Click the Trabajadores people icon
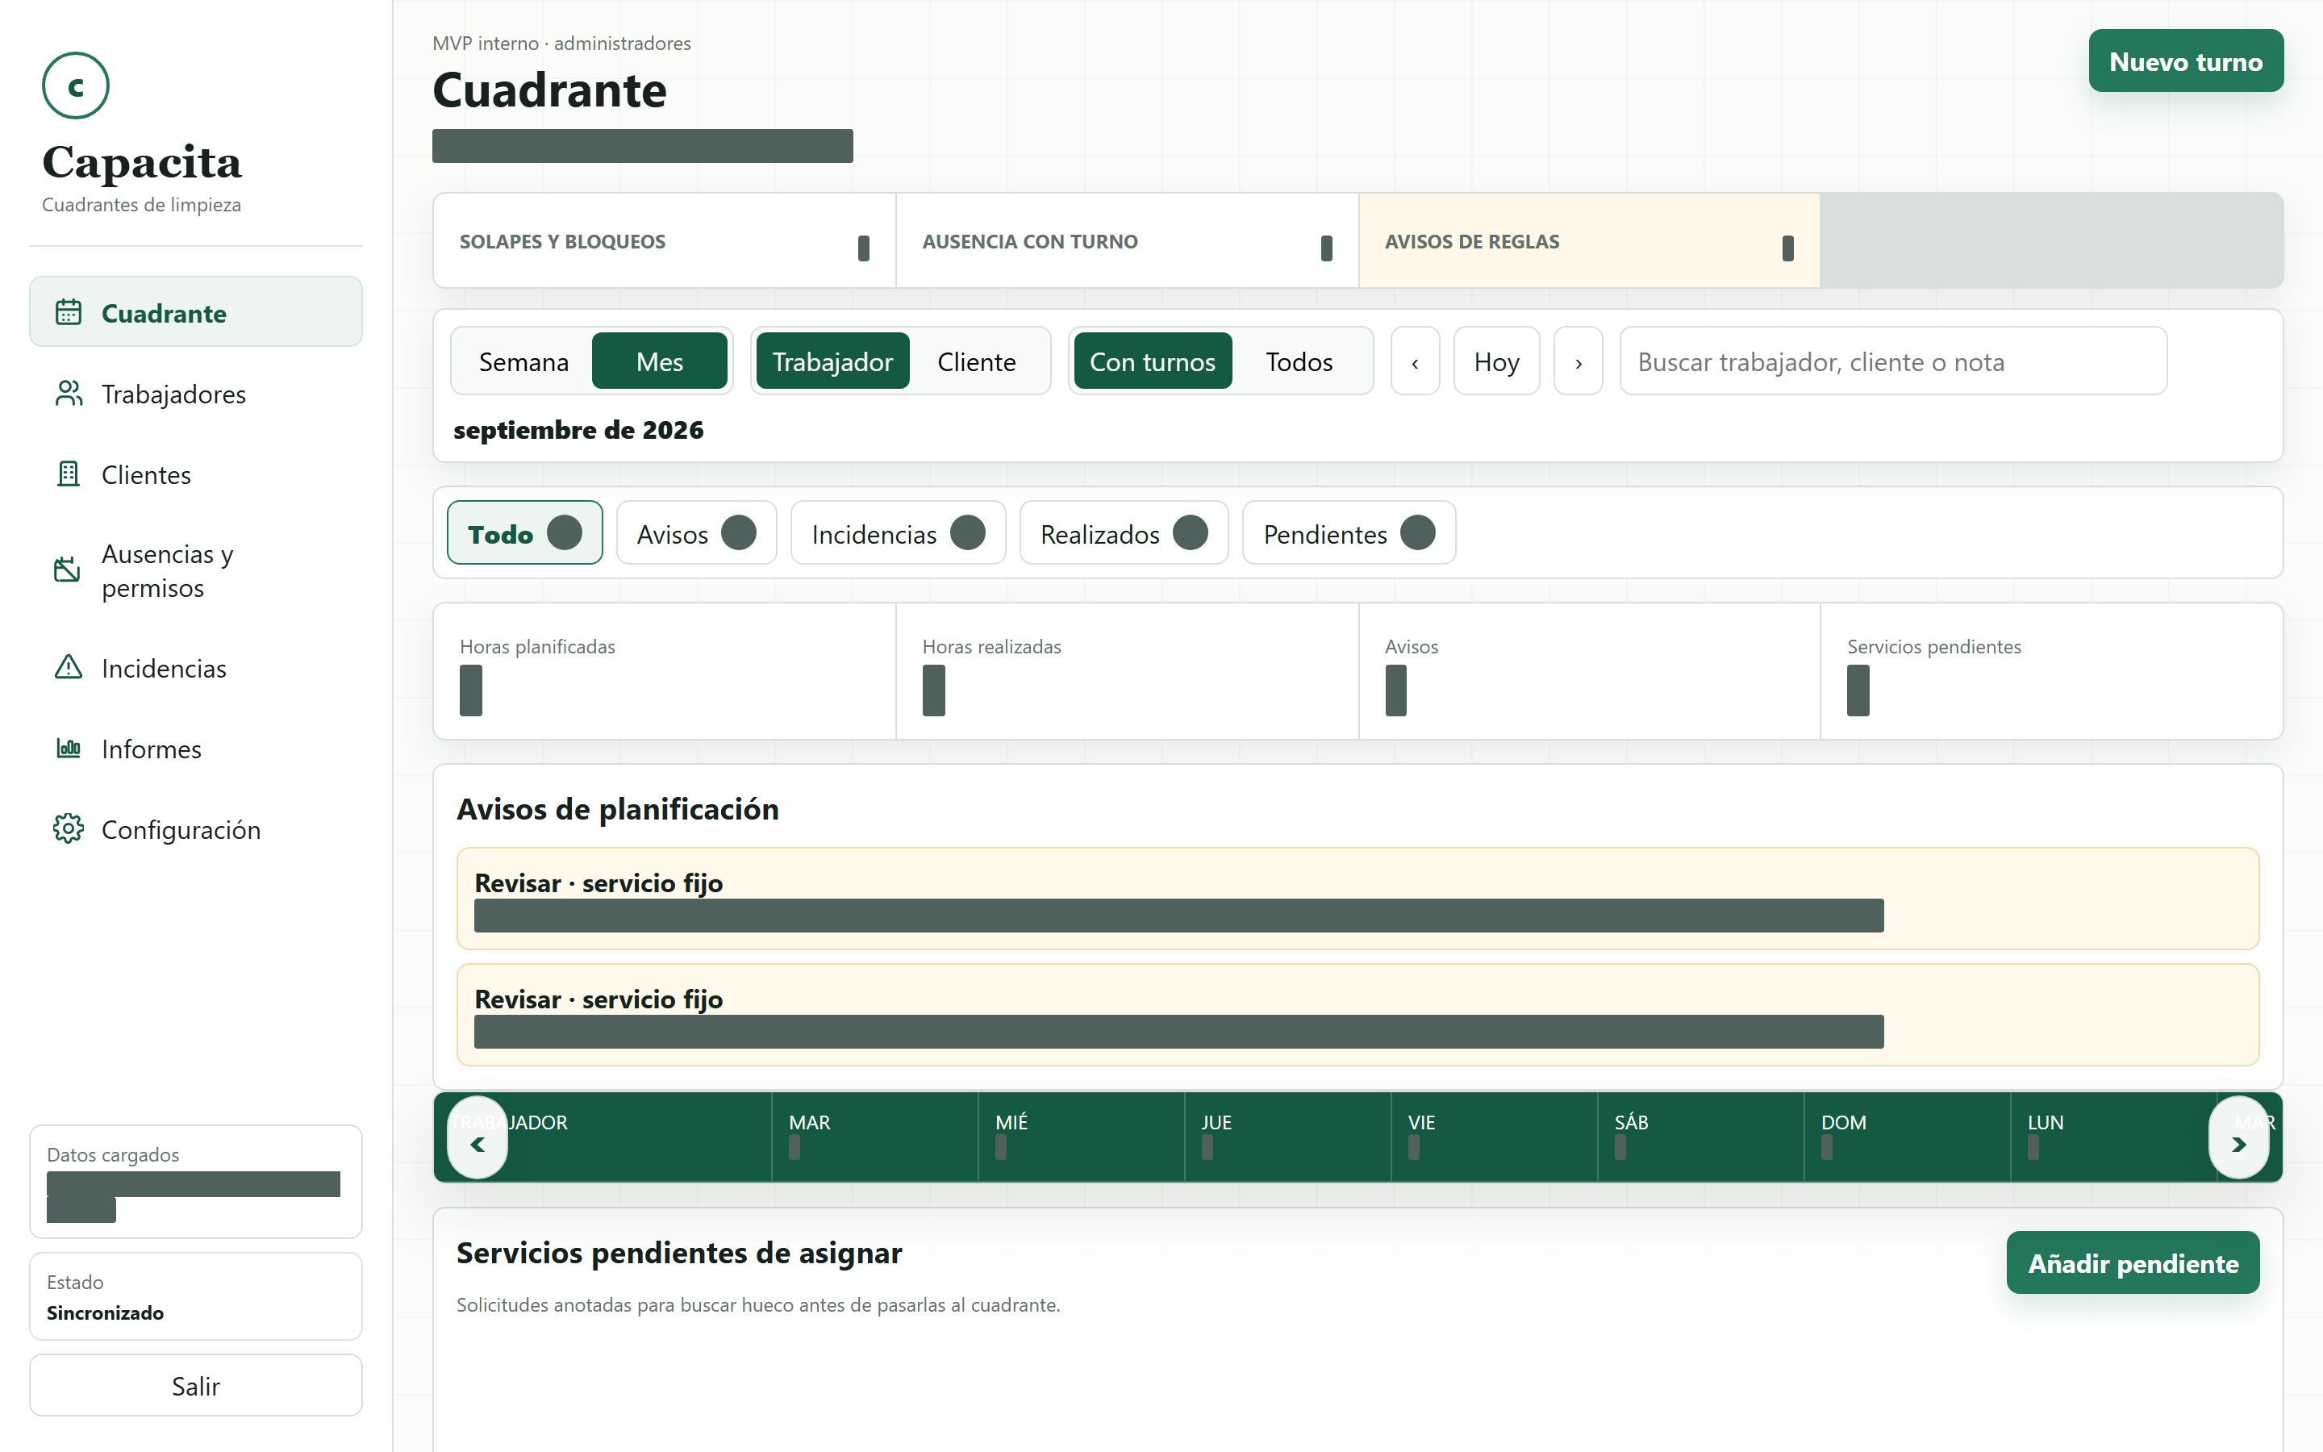The width and height of the screenshot is (2323, 1452). click(68, 393)
